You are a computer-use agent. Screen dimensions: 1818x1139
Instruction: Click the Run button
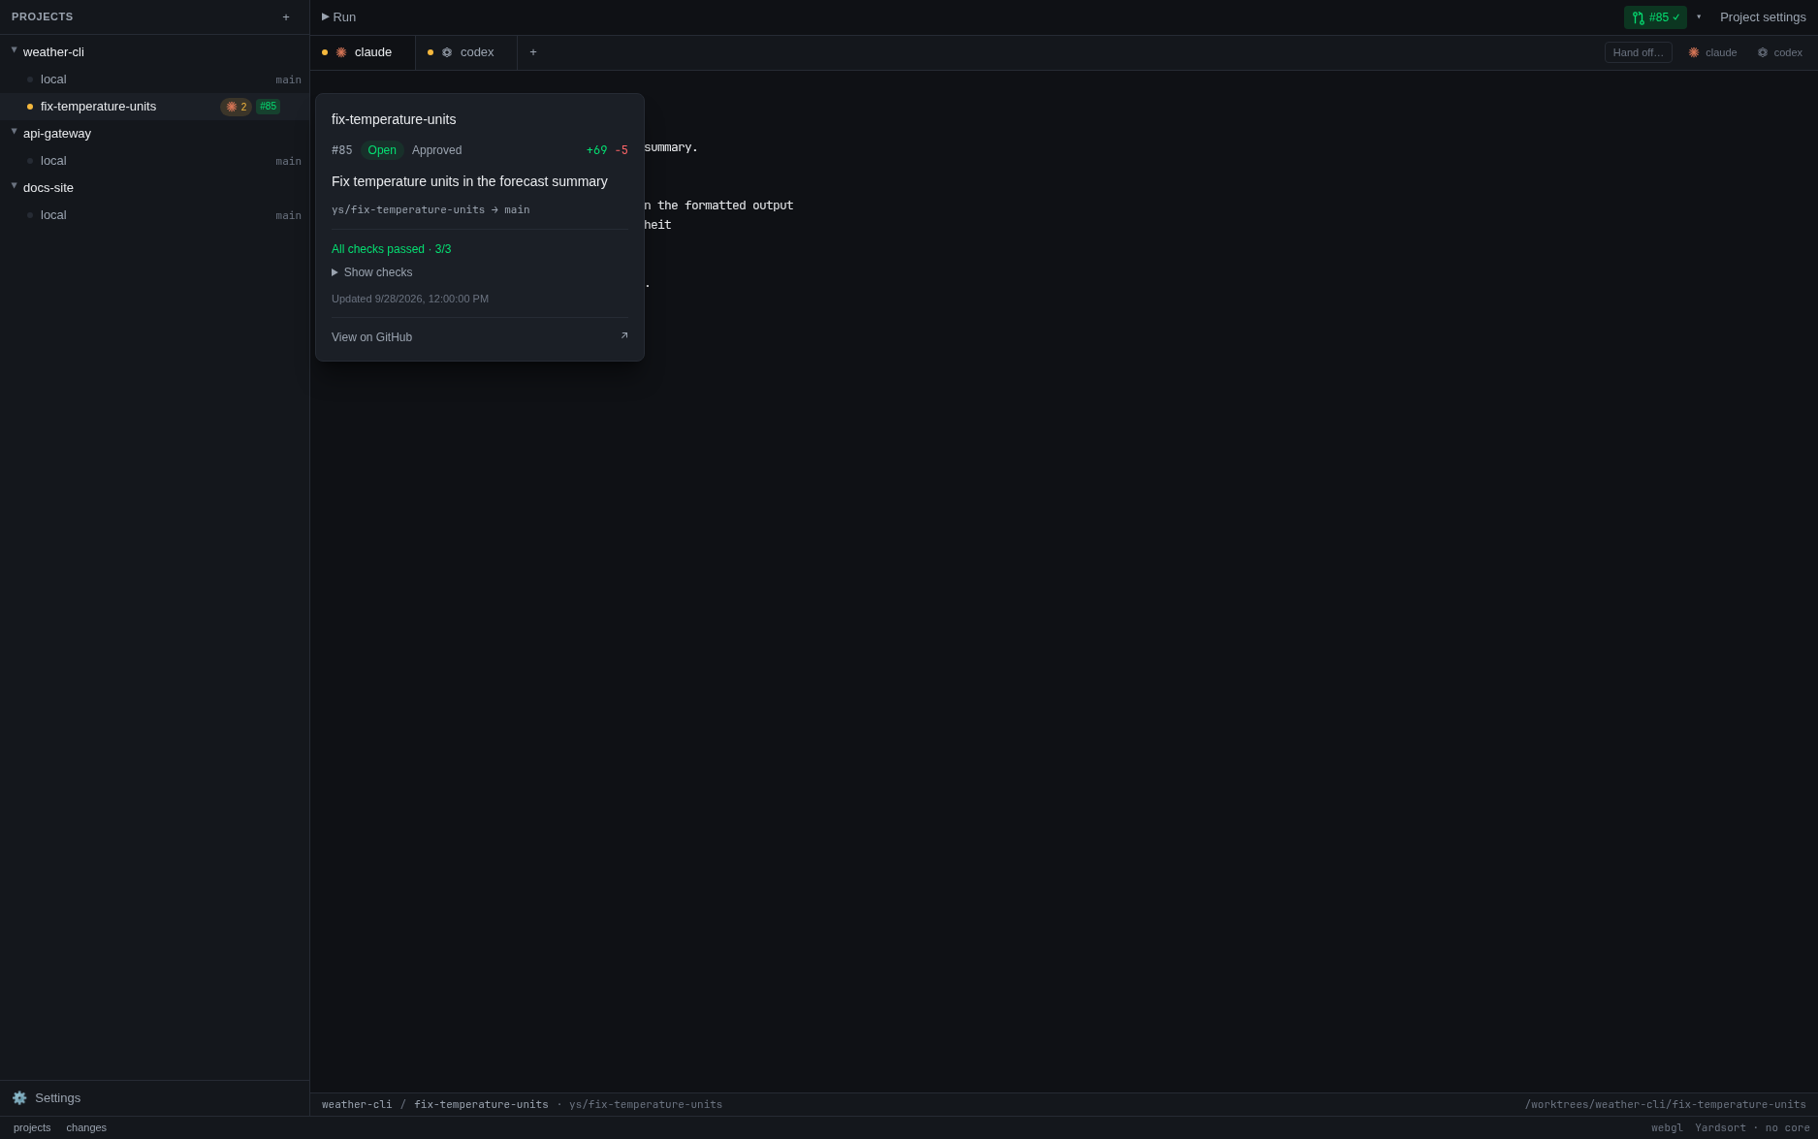click(x=339, y=17)
